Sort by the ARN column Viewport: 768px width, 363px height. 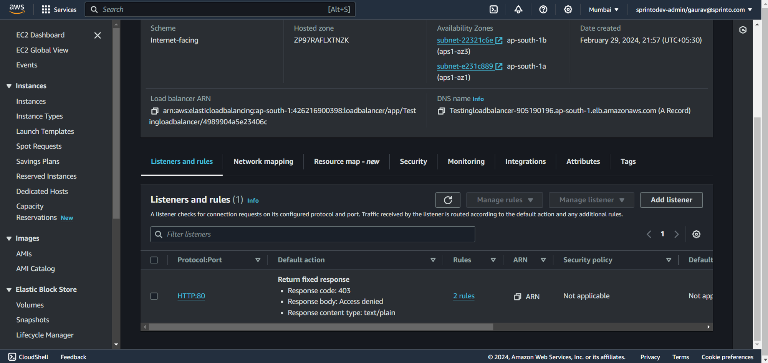543,260
